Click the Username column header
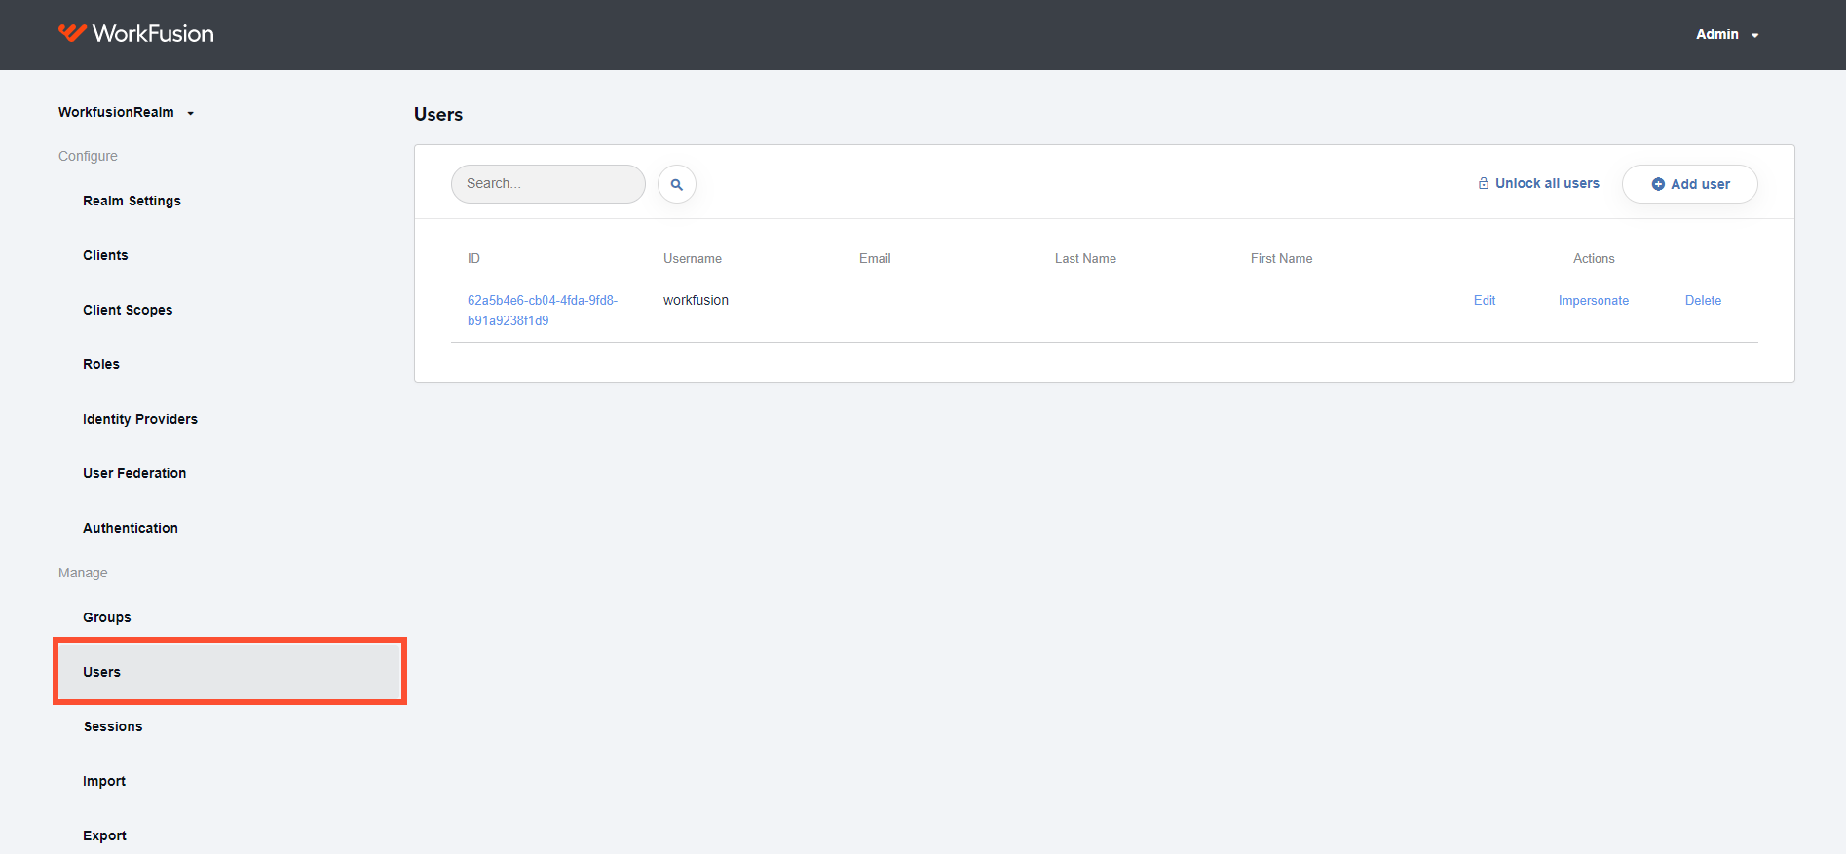Screen dimensions: 1846x854 coord(693,258)
